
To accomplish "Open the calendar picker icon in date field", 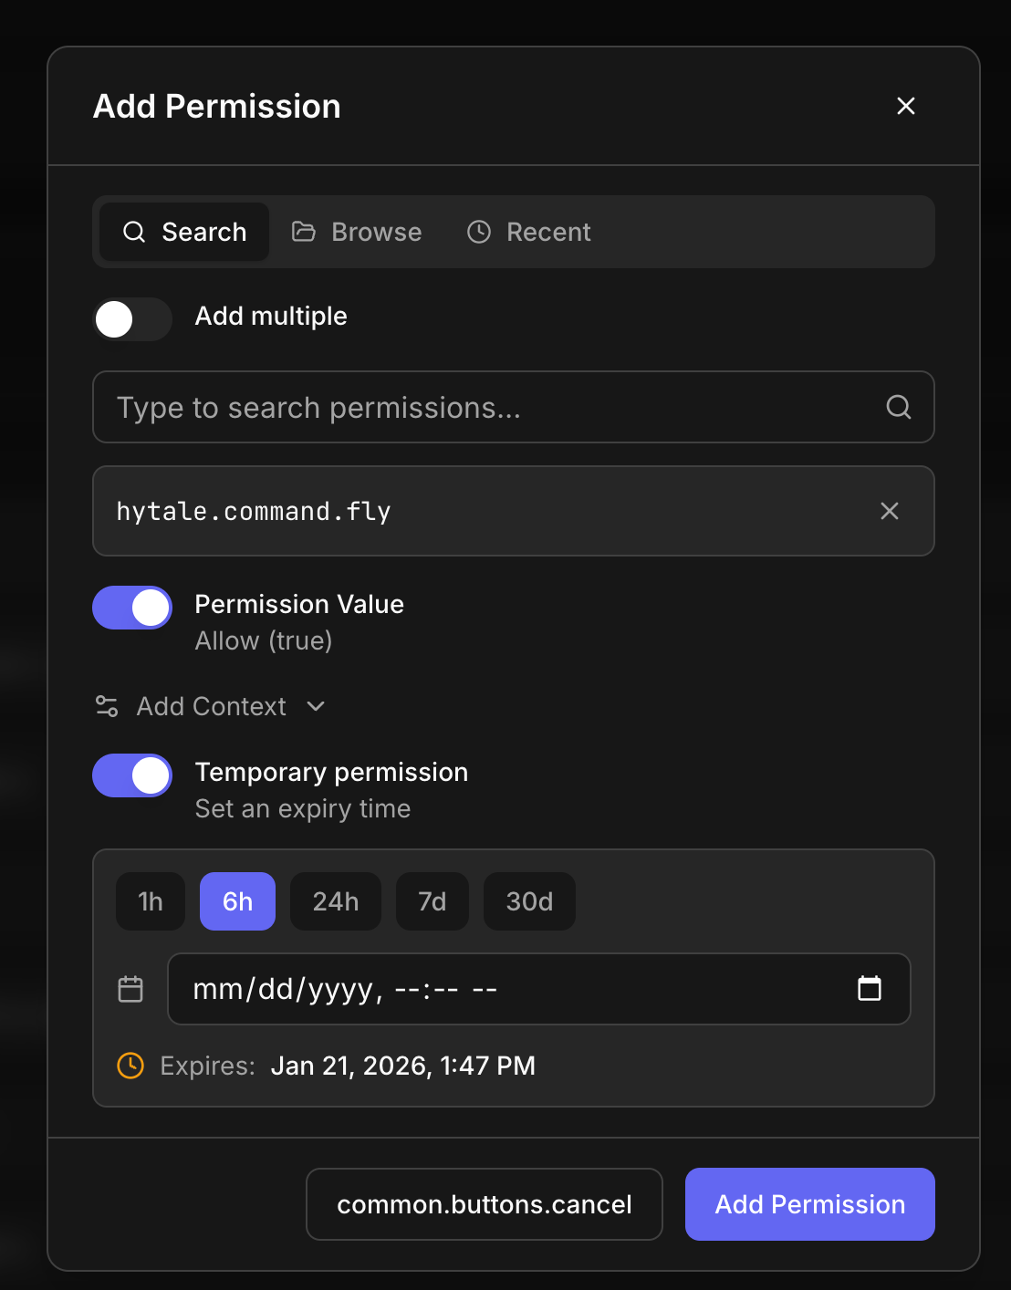I will (870, 988).
